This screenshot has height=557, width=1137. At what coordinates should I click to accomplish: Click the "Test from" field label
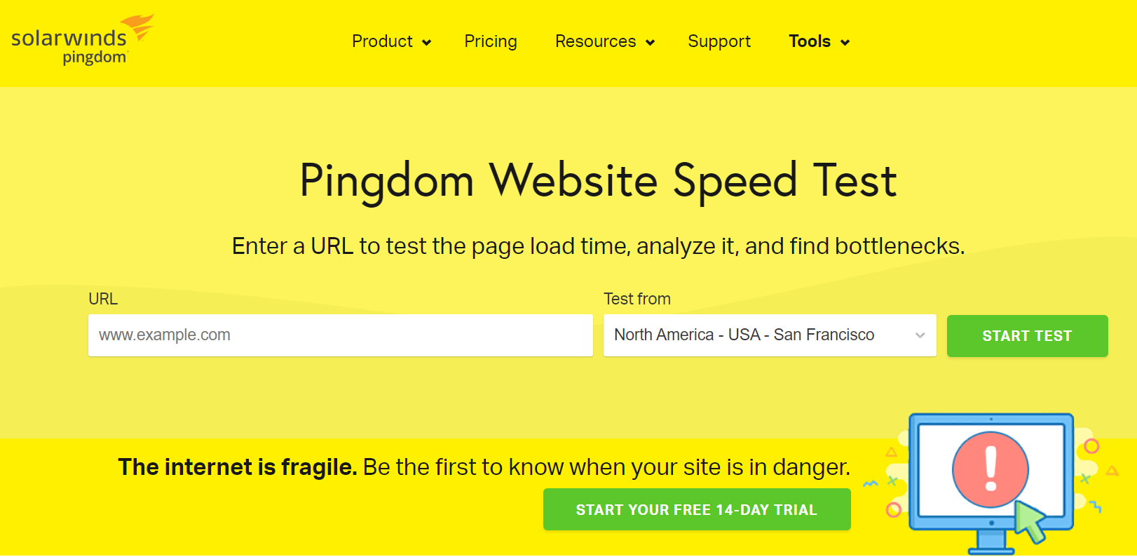point(637,299)
